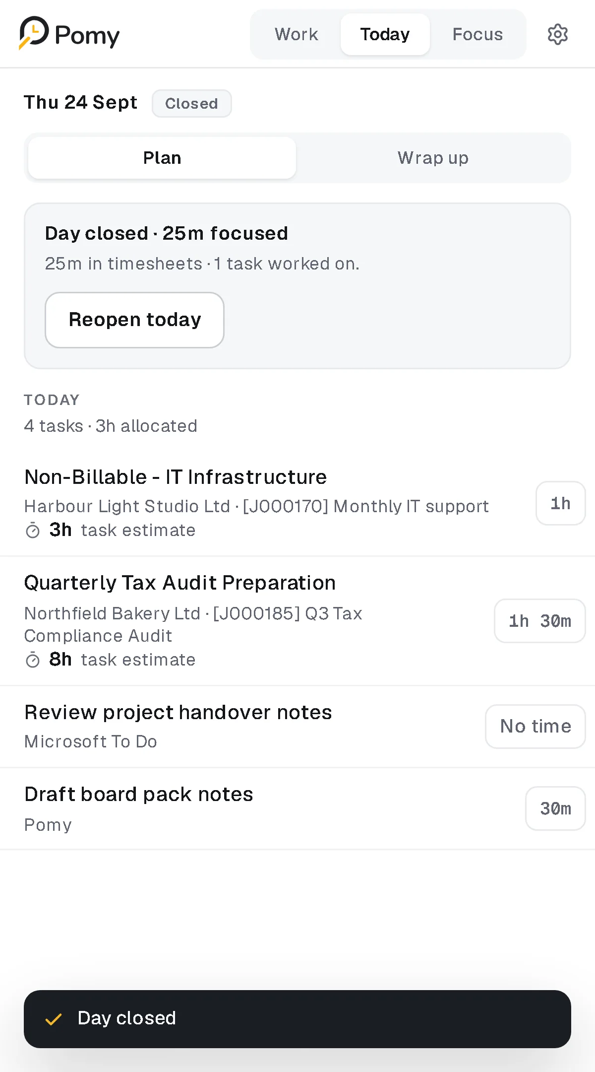Open settings via the gear icon

tap(557, 34)
